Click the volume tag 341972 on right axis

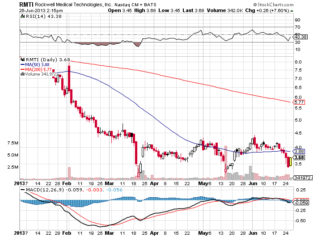[303, 178]
